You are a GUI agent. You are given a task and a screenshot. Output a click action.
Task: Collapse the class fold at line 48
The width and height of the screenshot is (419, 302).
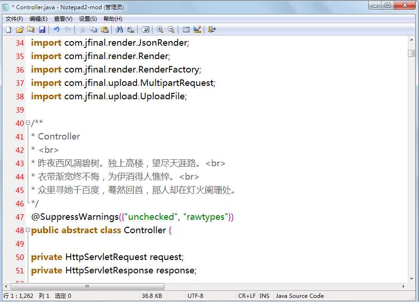(x=28, y=230)
